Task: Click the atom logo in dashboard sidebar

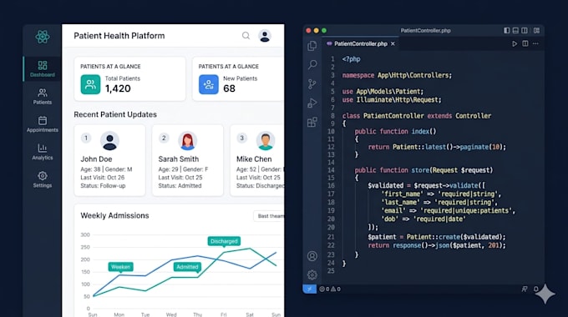Action: click(x=43, y=37)
